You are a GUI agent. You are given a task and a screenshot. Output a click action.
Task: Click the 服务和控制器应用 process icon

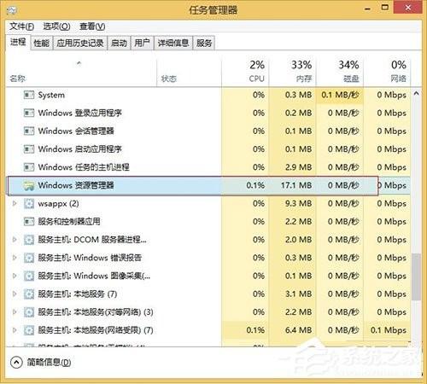pos(29,221)
